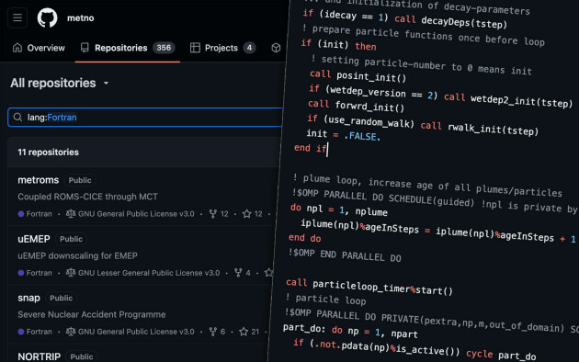Focus the lang:Fortran search field

coord(145,118)
